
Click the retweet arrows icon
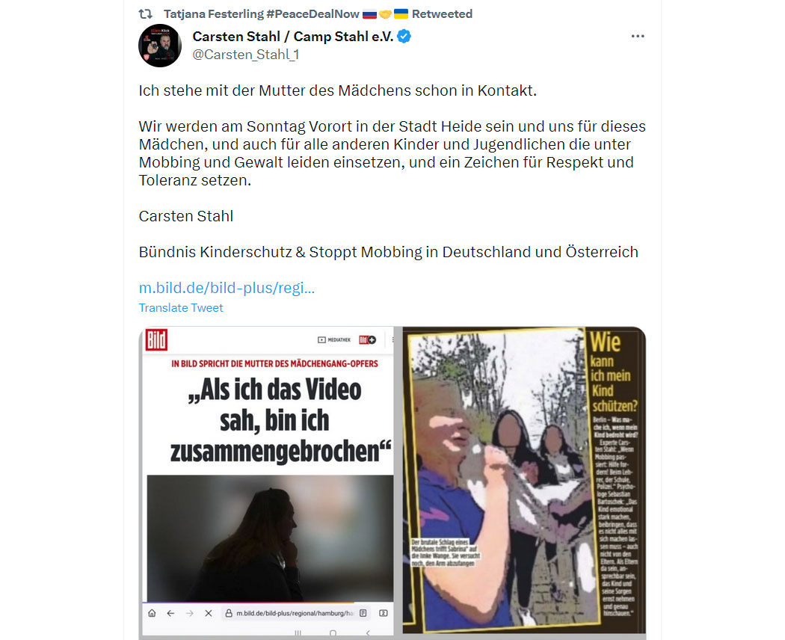[145, 14]
